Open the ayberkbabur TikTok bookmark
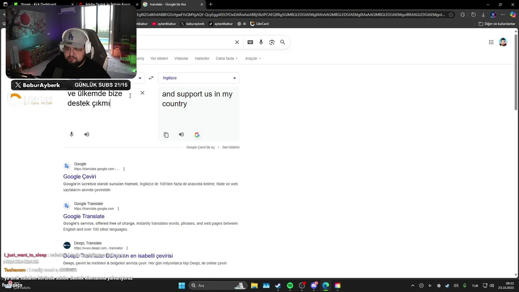 pyautogui.click(x=221, y=24)
